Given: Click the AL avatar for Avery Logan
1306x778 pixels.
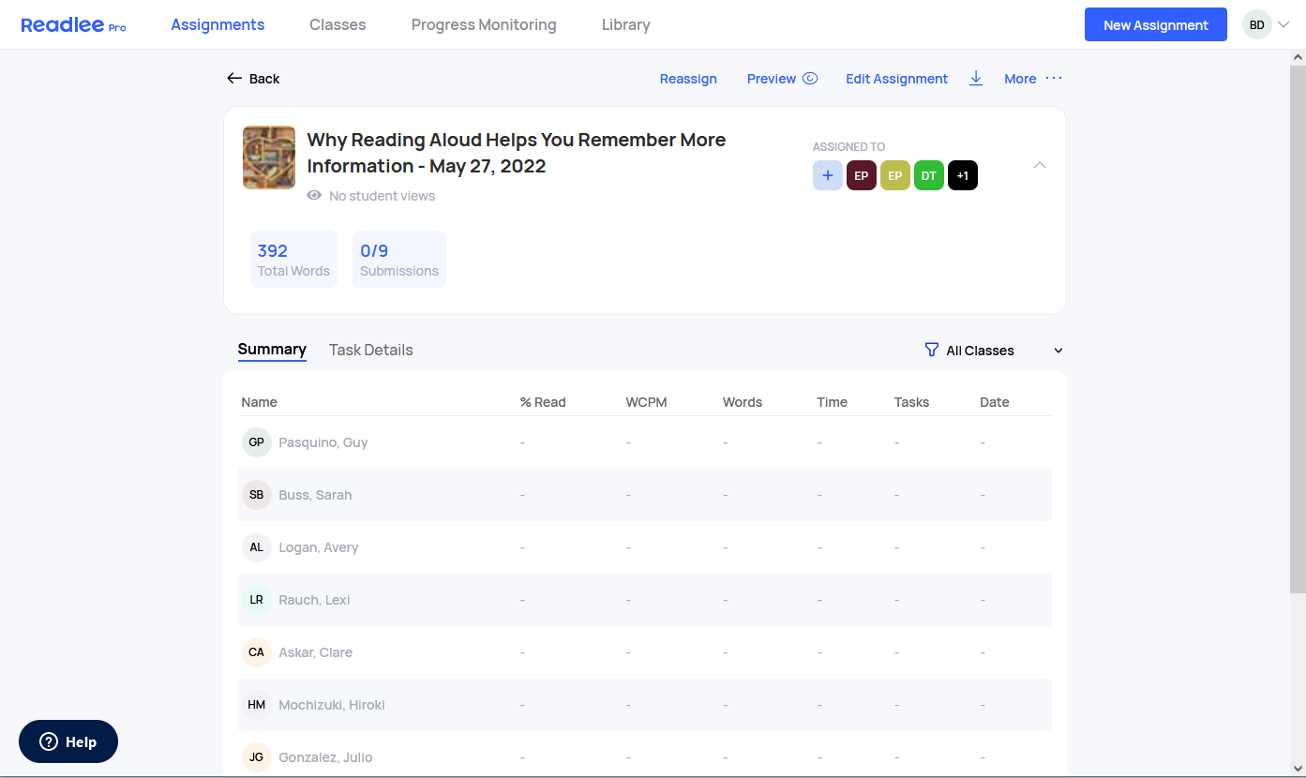Looking at the screenshot, I should point(257,547).
